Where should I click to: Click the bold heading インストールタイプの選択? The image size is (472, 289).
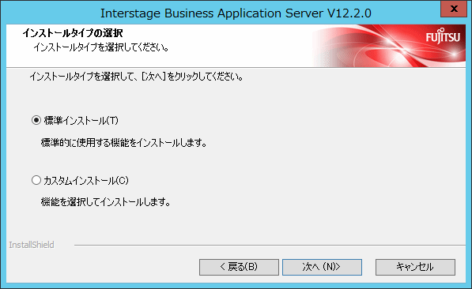coord(73,33)
